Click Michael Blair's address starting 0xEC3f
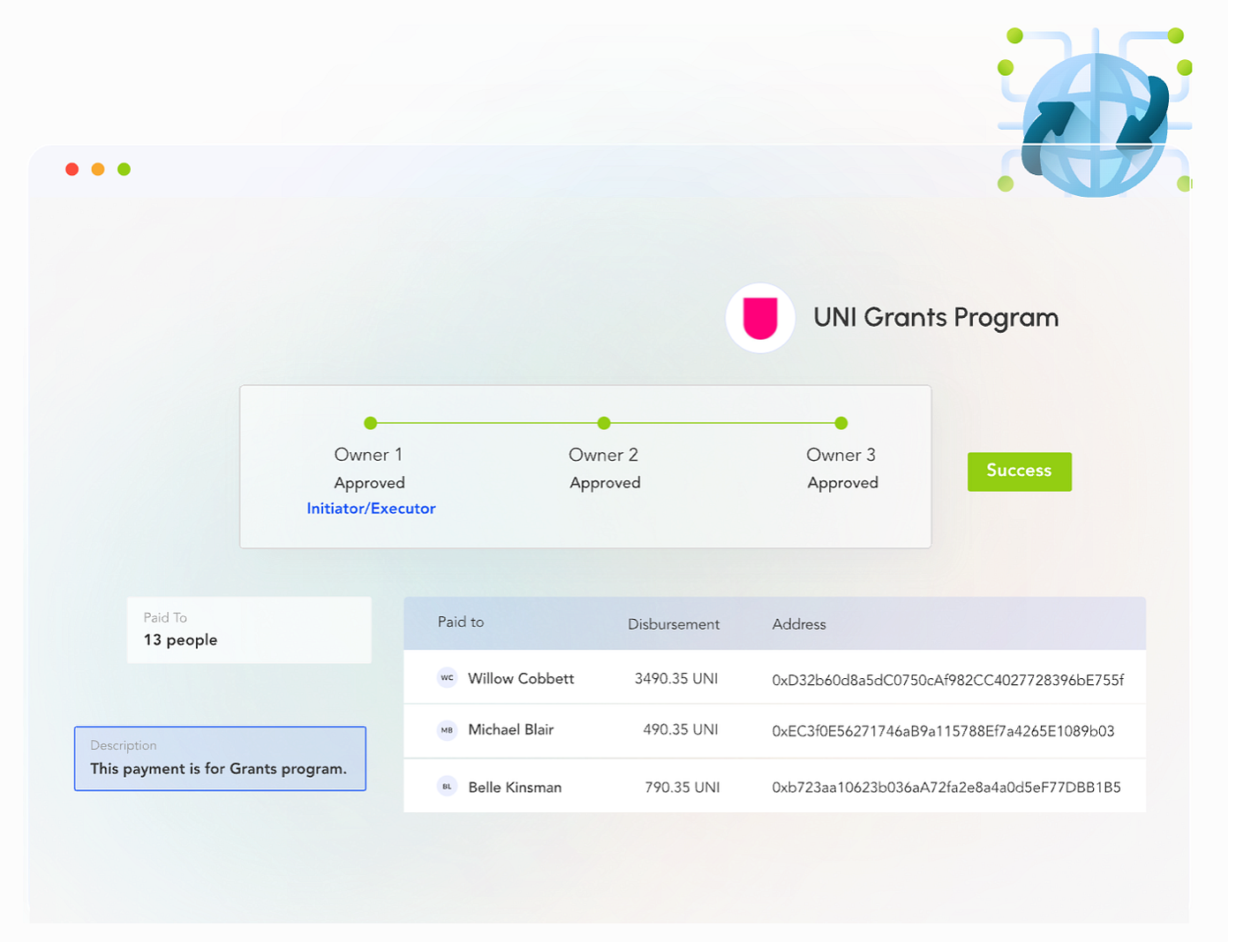The width and height of the screenshot is (1236, 943). coord(943,731)
